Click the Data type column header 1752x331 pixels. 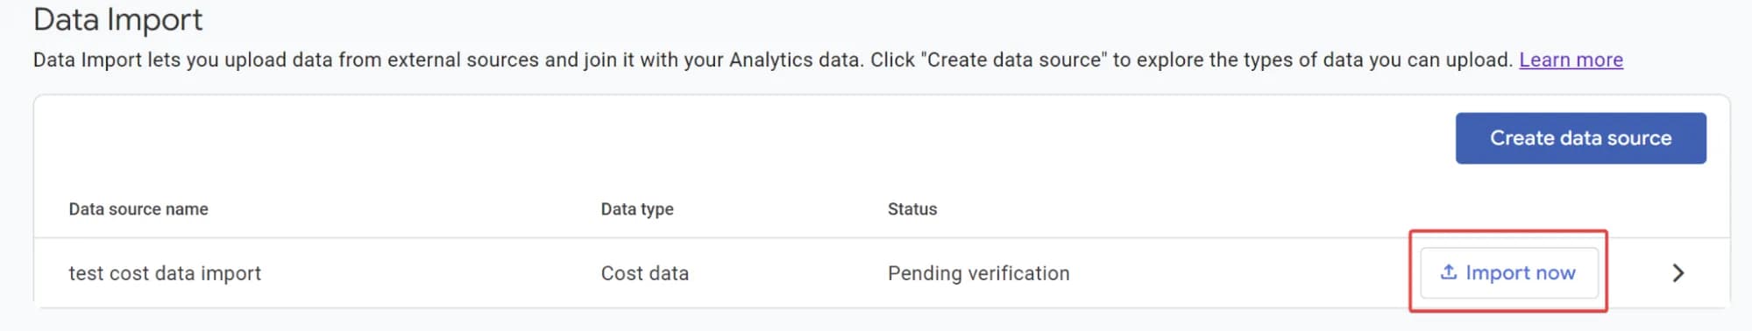pyautogui.click(x=637, y=209)
